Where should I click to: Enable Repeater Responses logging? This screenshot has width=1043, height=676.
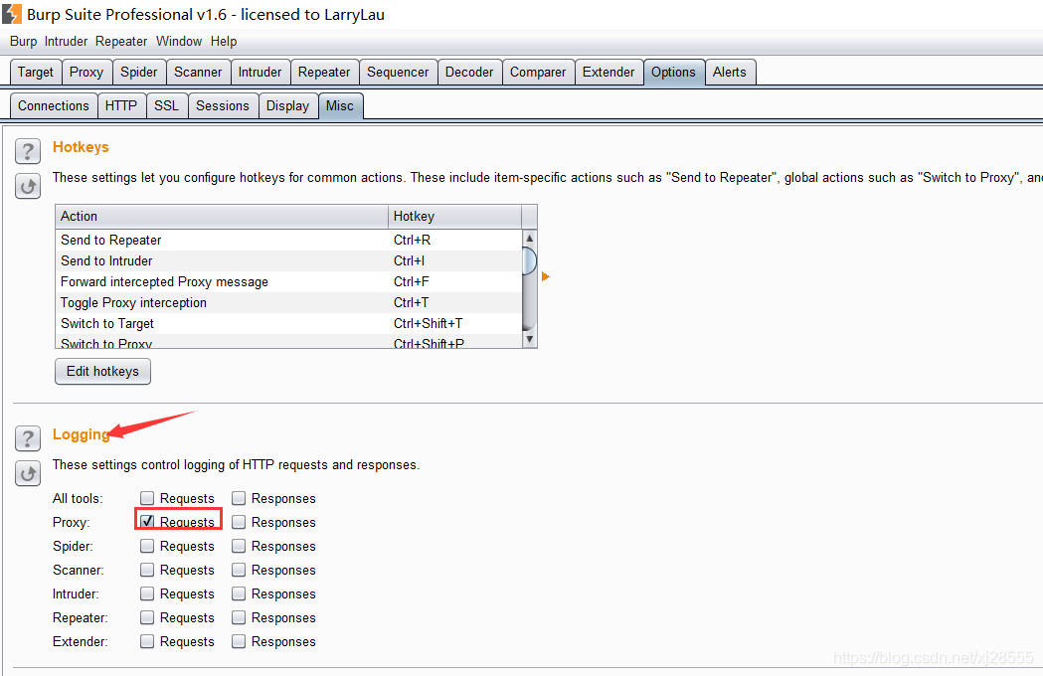pyautogui.click(x=239, y=617)
